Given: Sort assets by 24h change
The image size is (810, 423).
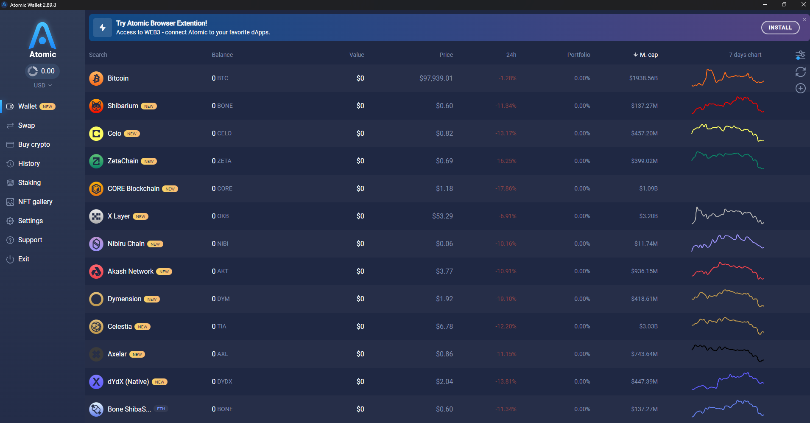Looking at the screenshot, I should (511, 55).
